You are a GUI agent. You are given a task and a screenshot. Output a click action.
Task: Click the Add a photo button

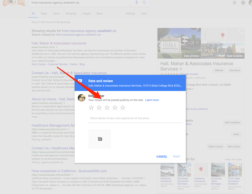[x=234, y=146]
